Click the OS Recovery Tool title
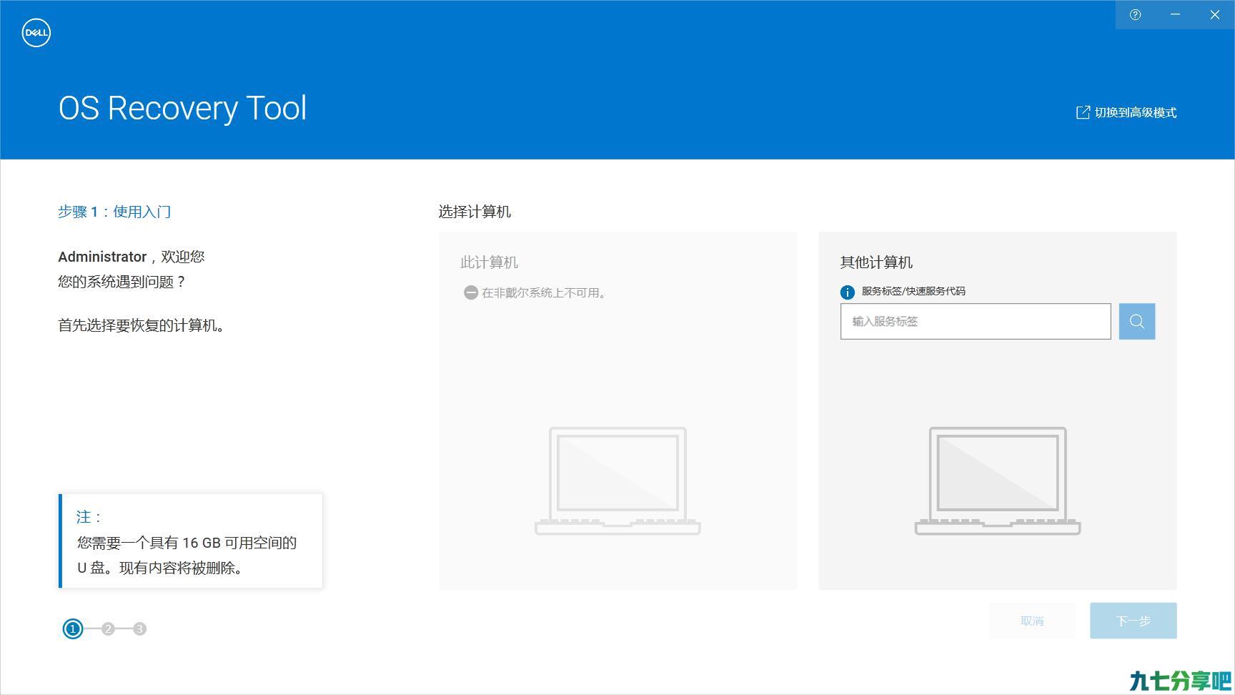This screenshot has width=1235, height=695. click(x=182, y=108)
